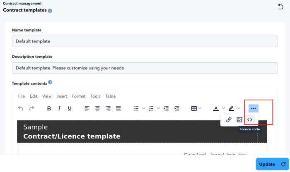The width and height of the screenshot is (290, 172).
Task: Increase indent of paragraph
Action: point(177,108)
